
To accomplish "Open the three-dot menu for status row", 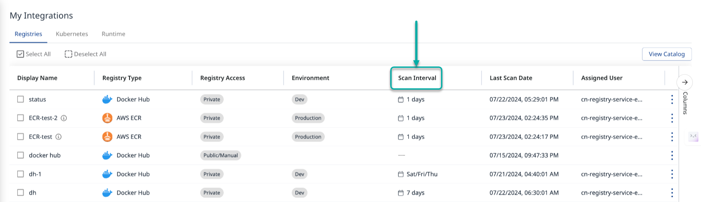I will coord(672,99).
